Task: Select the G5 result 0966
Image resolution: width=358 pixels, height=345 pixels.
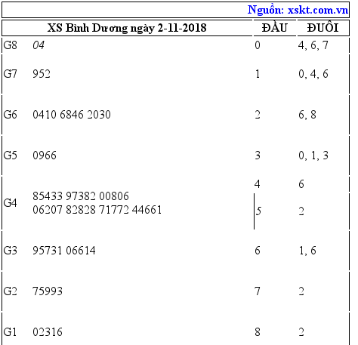Action: [x=45, y=156]
